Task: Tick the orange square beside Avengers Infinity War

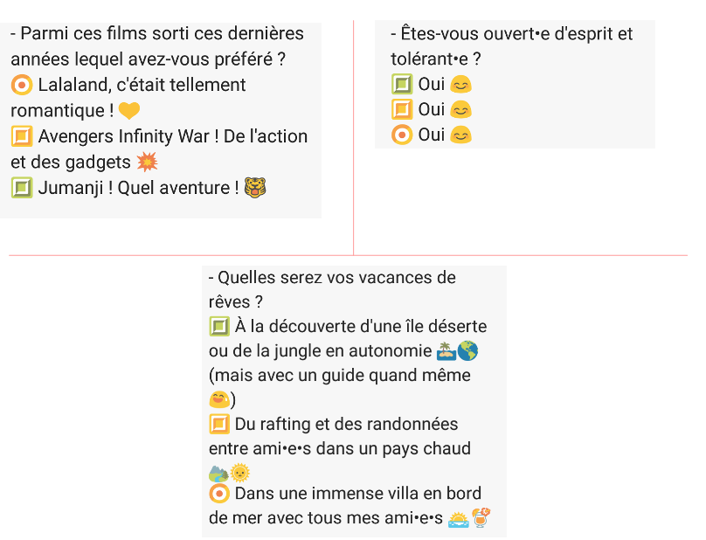Action: pyautogui.click(x=22, y=136)
